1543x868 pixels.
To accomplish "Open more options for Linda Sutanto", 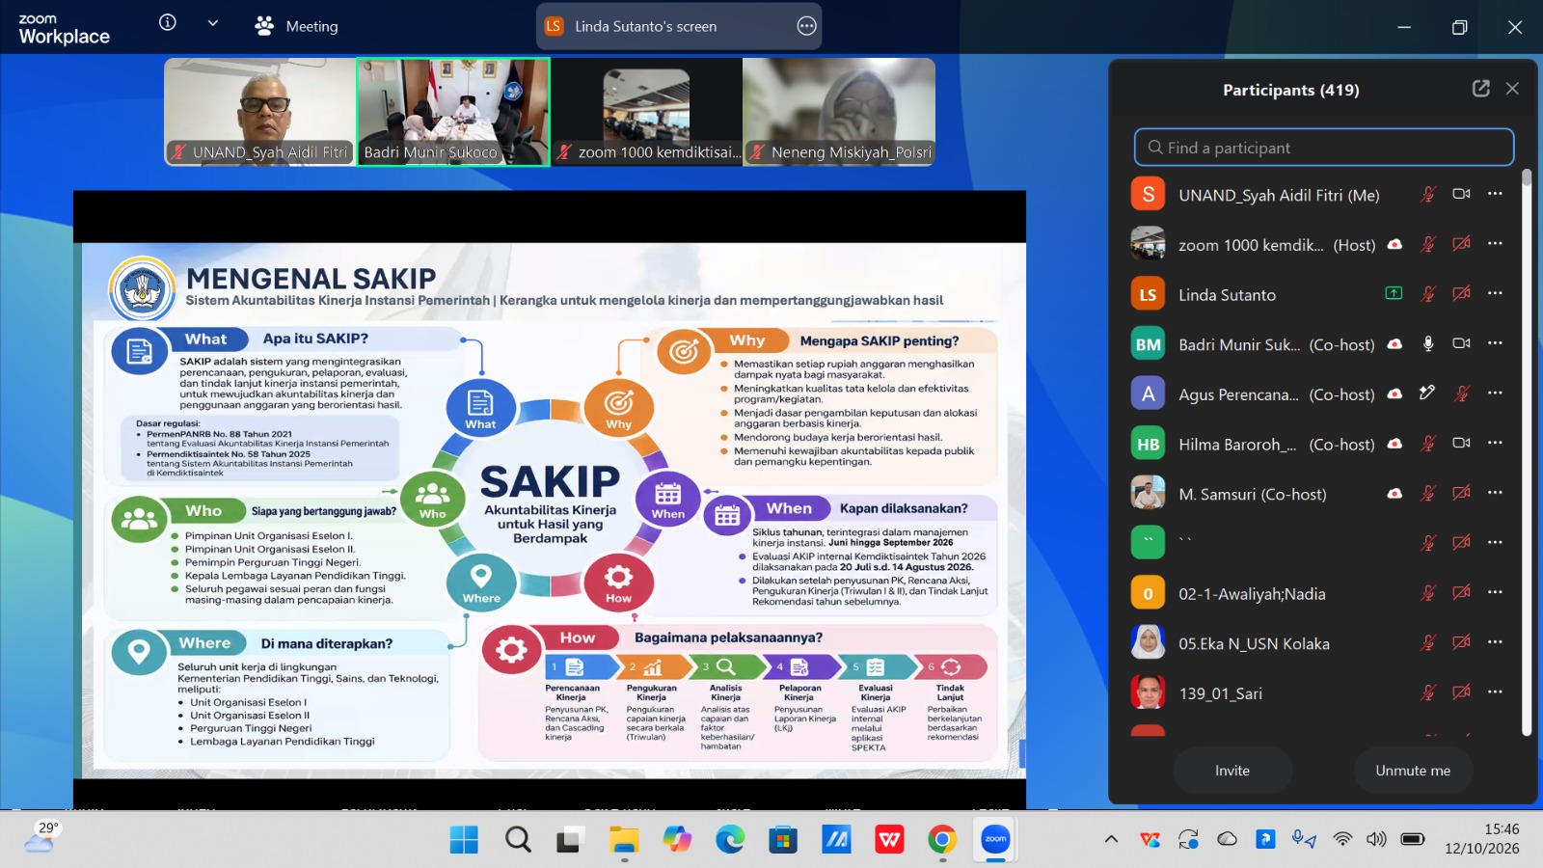I will click(1495, 293).
